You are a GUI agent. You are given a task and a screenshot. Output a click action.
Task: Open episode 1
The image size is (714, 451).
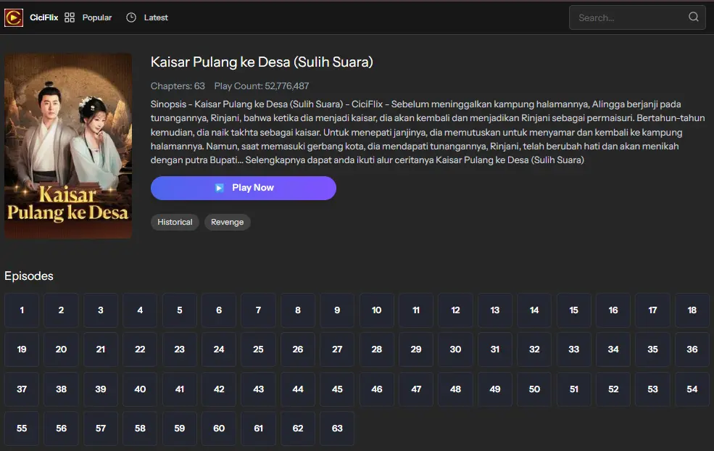click(21, 310)
